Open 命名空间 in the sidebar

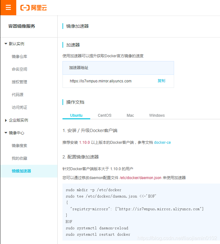19,69
